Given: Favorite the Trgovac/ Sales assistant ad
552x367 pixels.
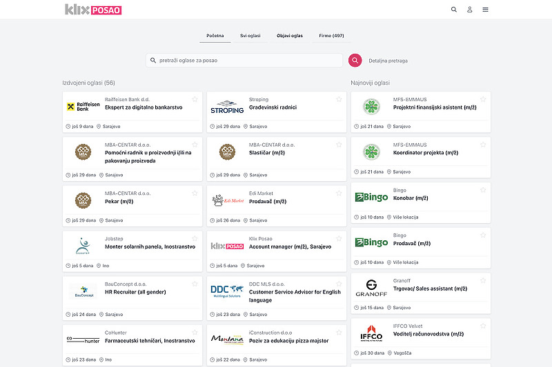Looking at the screenshot, I should 483,280.
